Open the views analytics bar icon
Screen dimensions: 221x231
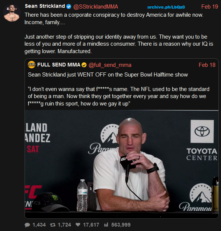click(106, 225)
